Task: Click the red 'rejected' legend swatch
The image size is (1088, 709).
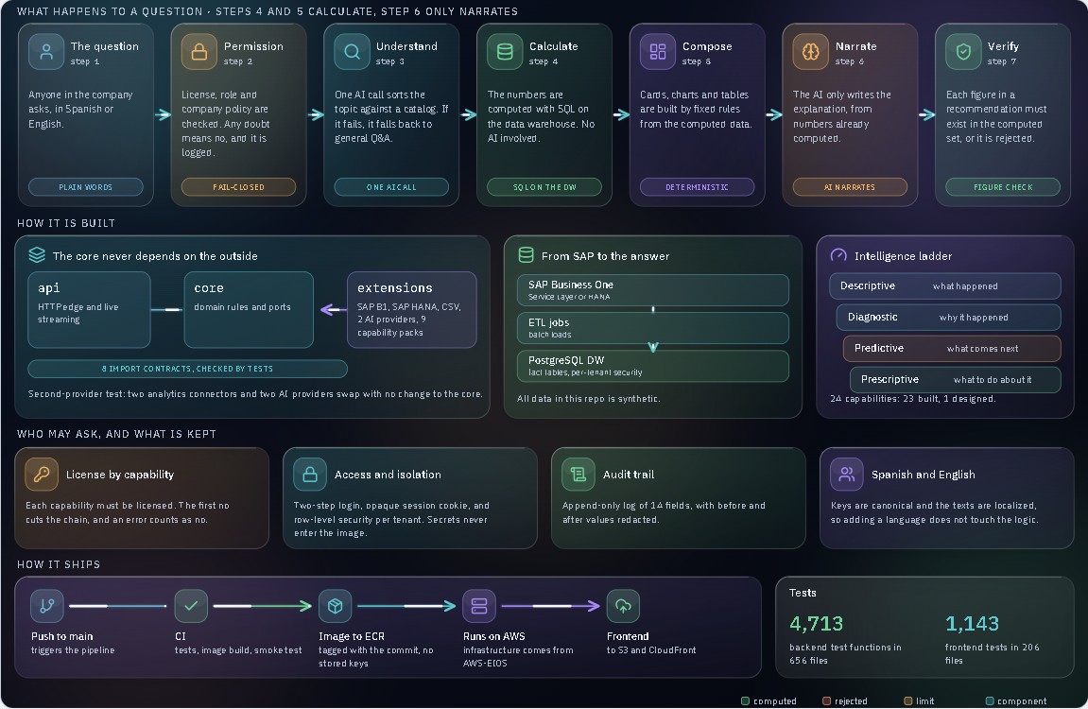Action: [x=826, y=700]
